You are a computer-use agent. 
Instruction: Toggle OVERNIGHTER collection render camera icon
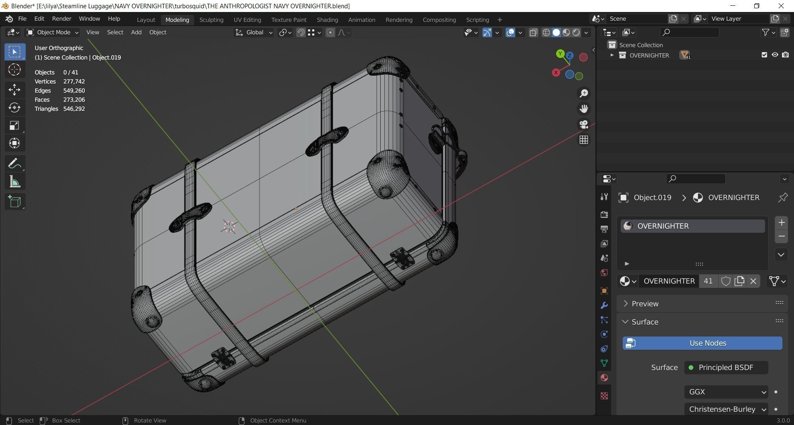coord(785,55)
